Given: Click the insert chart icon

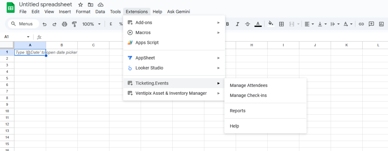Looking at the screenshot, I should tap(381, 24).
